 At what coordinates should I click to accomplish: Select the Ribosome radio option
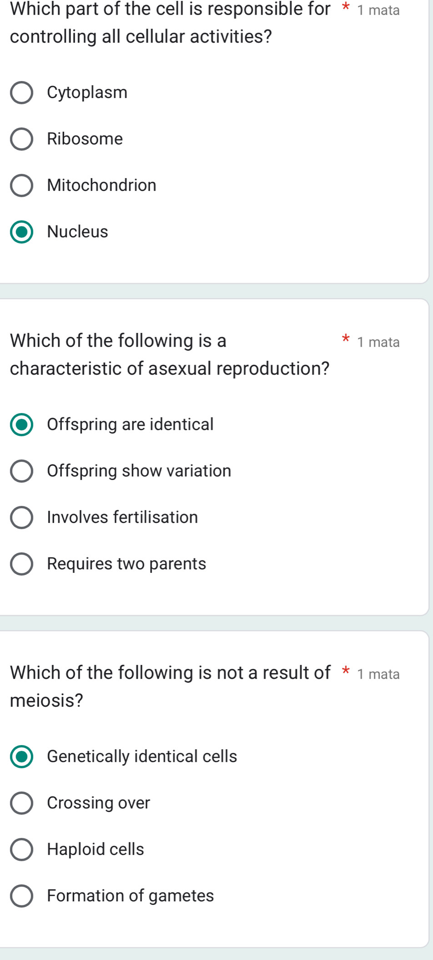pos(22,140)
